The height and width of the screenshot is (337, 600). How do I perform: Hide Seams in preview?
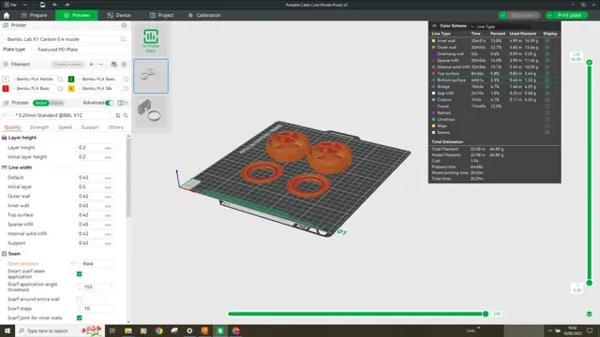pos(547,133)
